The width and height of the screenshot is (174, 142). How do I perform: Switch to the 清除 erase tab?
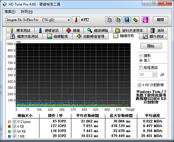(x=157, y=30)
